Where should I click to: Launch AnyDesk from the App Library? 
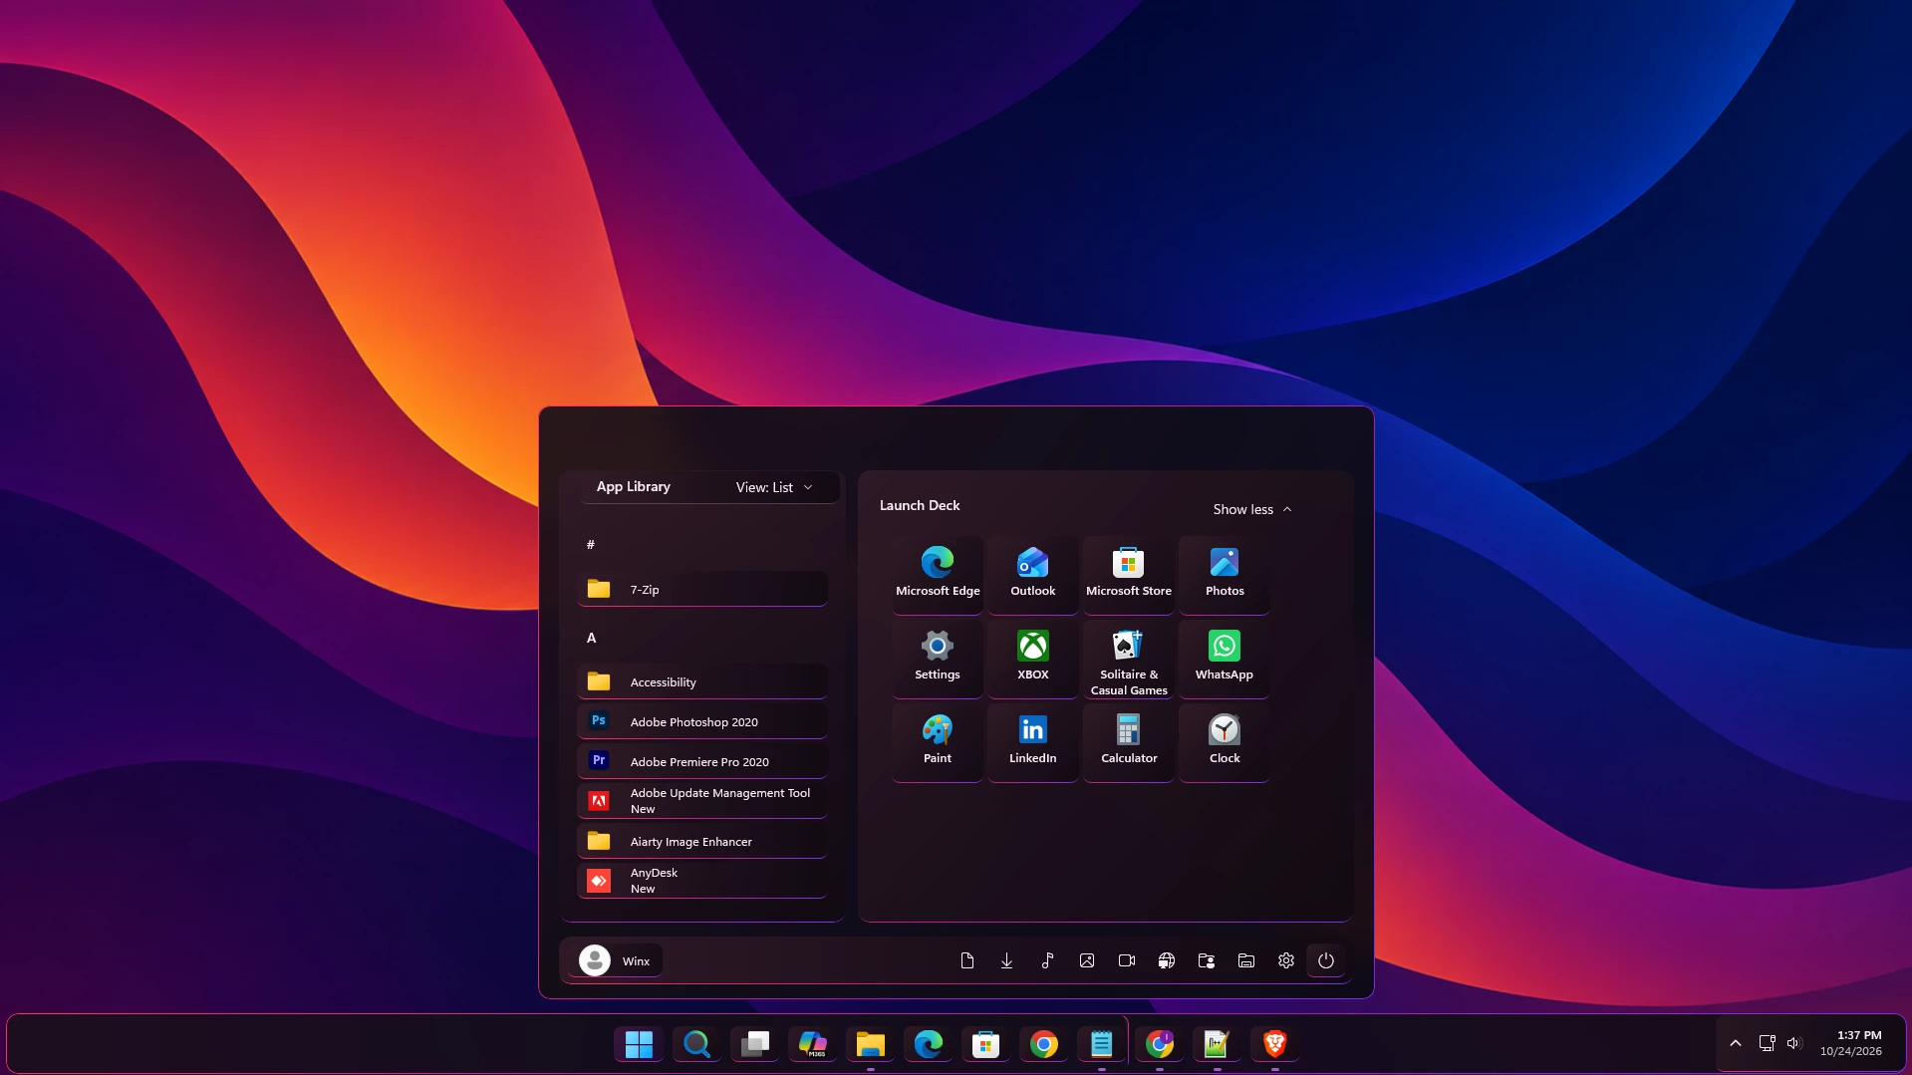[702, 881]
